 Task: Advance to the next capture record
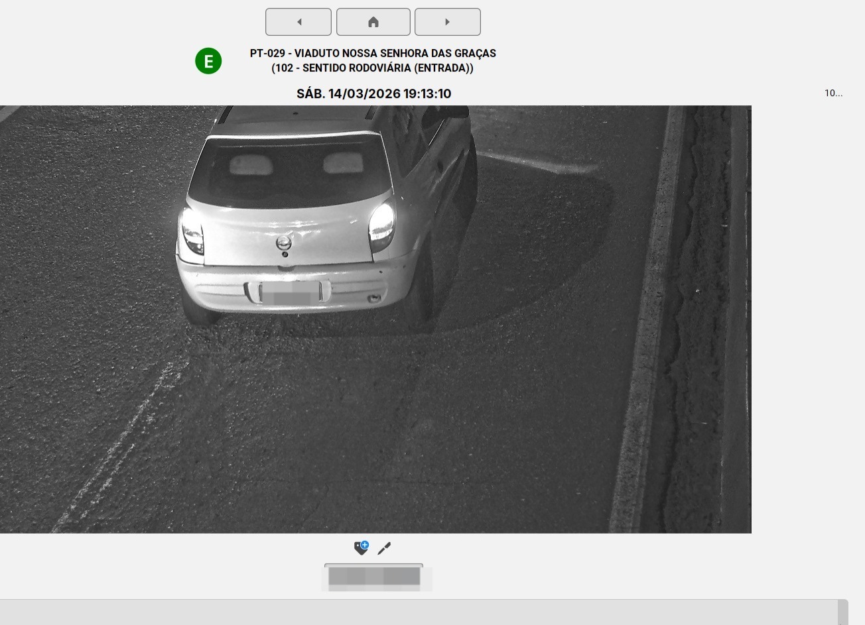coord(447,22)
